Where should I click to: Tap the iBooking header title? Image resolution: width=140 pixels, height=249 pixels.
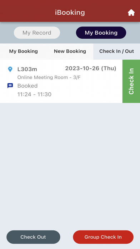click(x=70, y=13)
